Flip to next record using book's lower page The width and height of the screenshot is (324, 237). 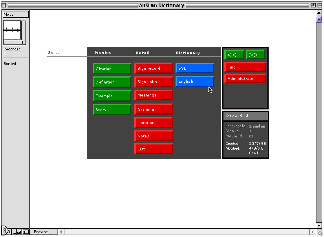(12, 35)
